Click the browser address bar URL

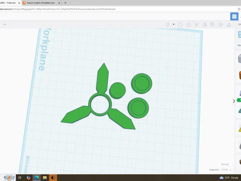click(58, 9)
